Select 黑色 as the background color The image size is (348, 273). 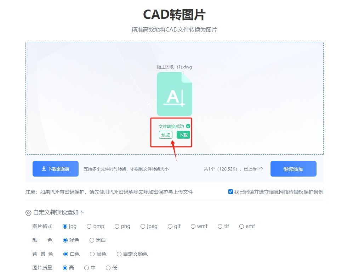92,254
